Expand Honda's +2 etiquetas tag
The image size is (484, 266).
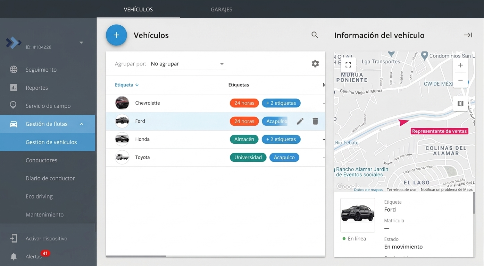pos(281,139)
